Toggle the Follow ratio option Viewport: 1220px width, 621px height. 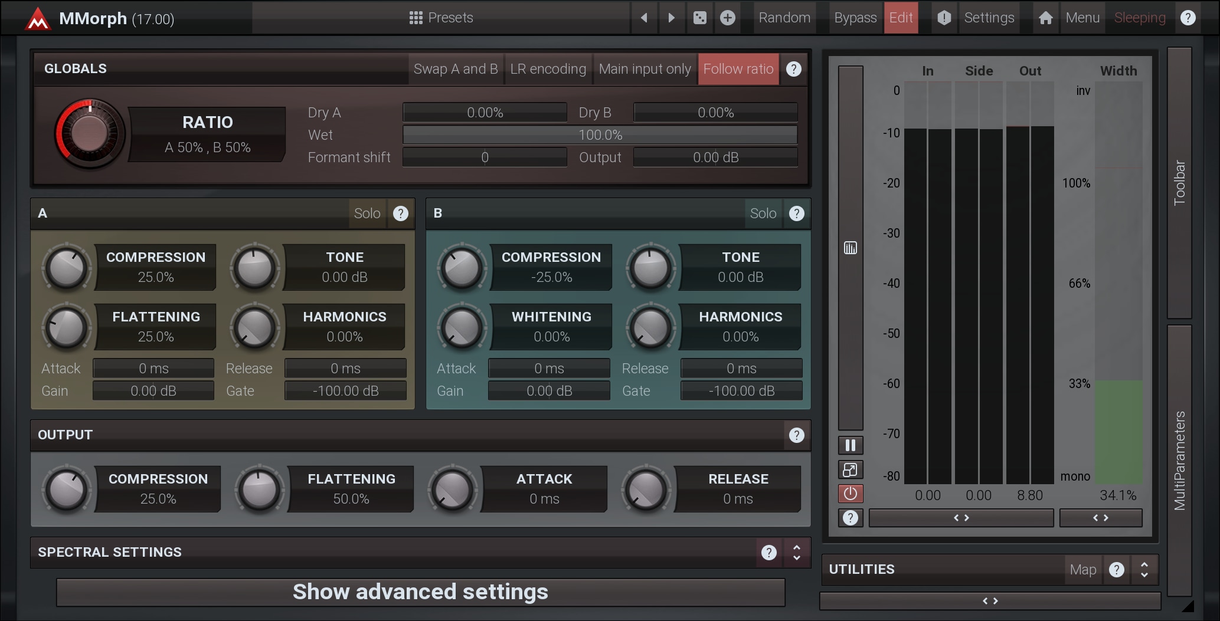(x=738, y=69)
